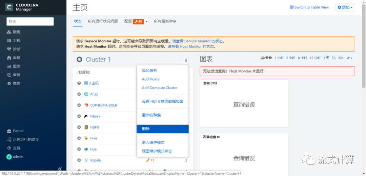Open the CDP-INFRA-SOLR service link
Viewport: 366px width, 176px height.
coord(104,105)
